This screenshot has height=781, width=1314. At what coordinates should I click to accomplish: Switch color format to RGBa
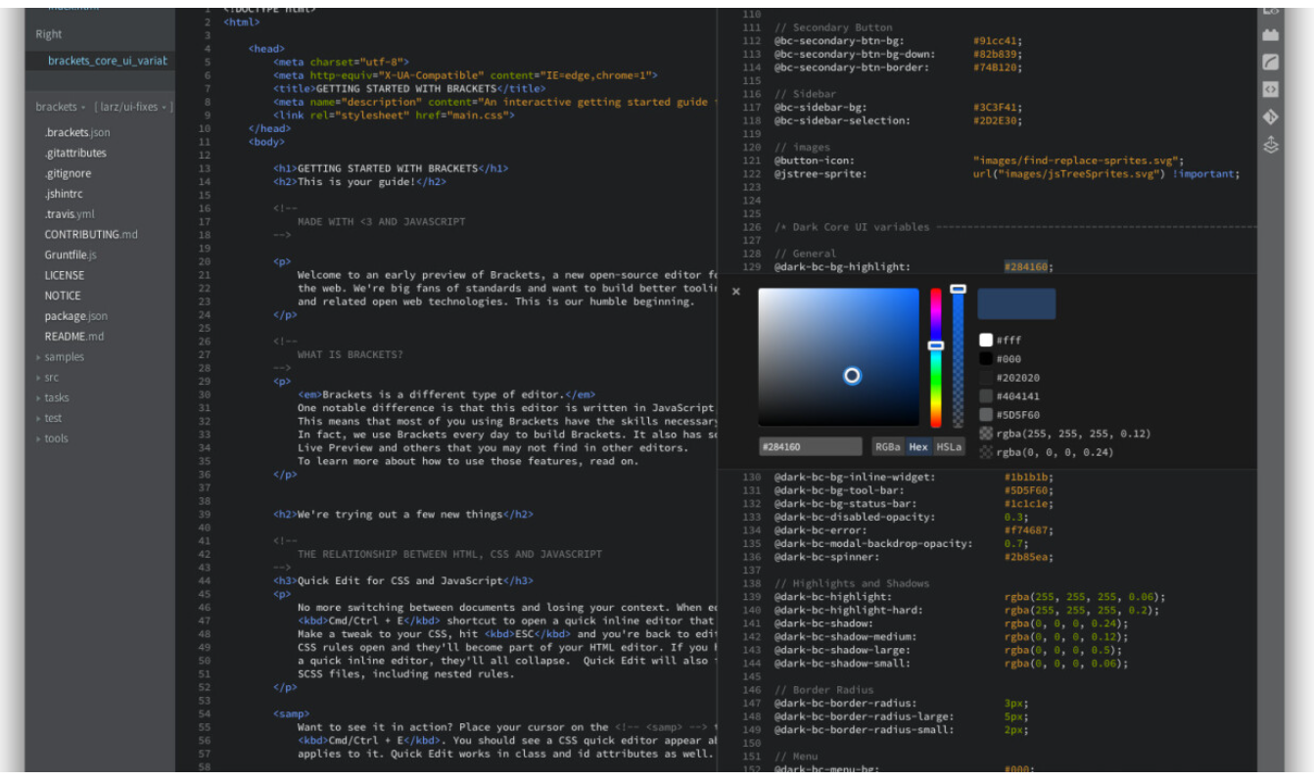pyautogui.click(x=888, y=446)
